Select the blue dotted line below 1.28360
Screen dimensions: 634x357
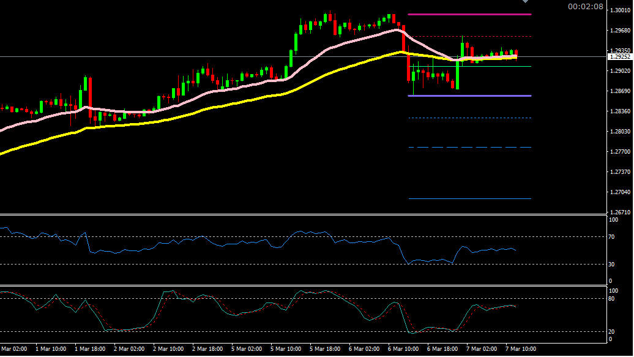[x=469, y=118]
